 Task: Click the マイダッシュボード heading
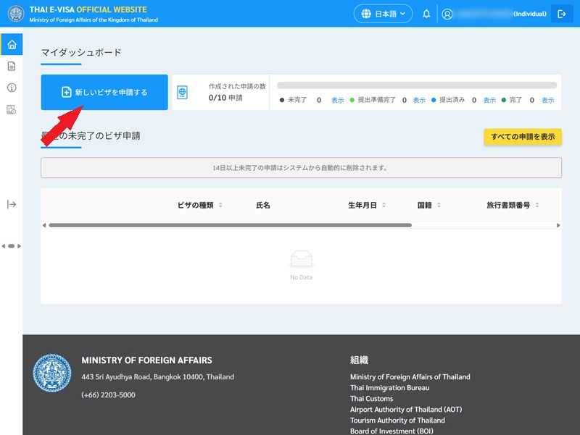tap(81, 52)
